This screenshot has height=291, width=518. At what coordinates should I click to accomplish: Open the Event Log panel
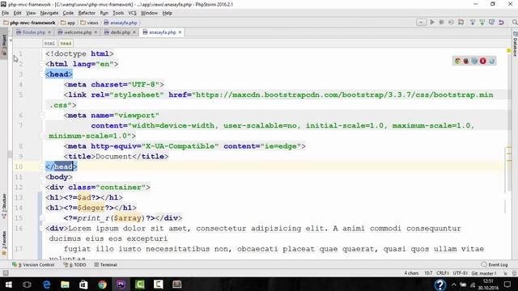point(495,264)
